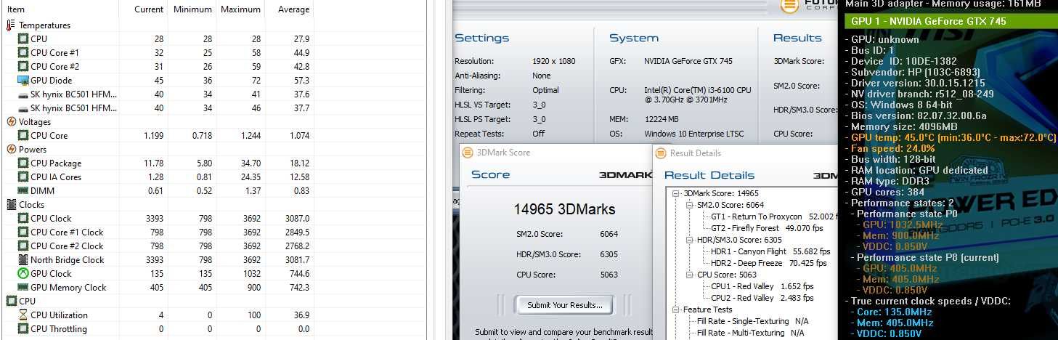Click the green GPU Clock icon
1058x340 pixels.
coord(23,274)
